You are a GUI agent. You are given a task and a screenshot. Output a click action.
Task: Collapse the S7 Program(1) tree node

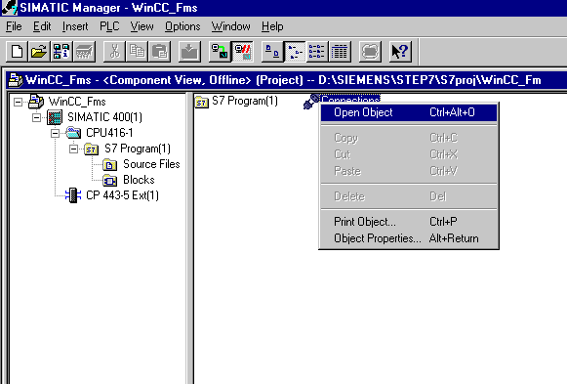tap(73, 149)
